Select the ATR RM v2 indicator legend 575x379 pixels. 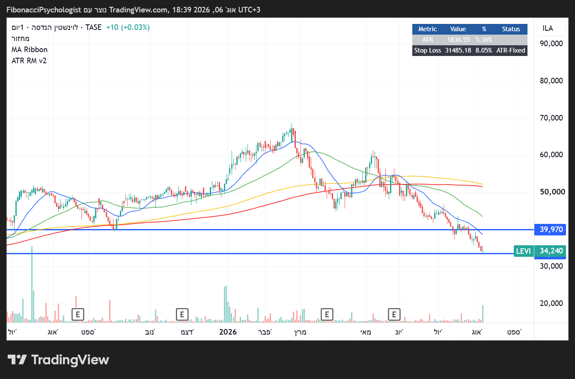pyautogui.click(x=29, y=61)
